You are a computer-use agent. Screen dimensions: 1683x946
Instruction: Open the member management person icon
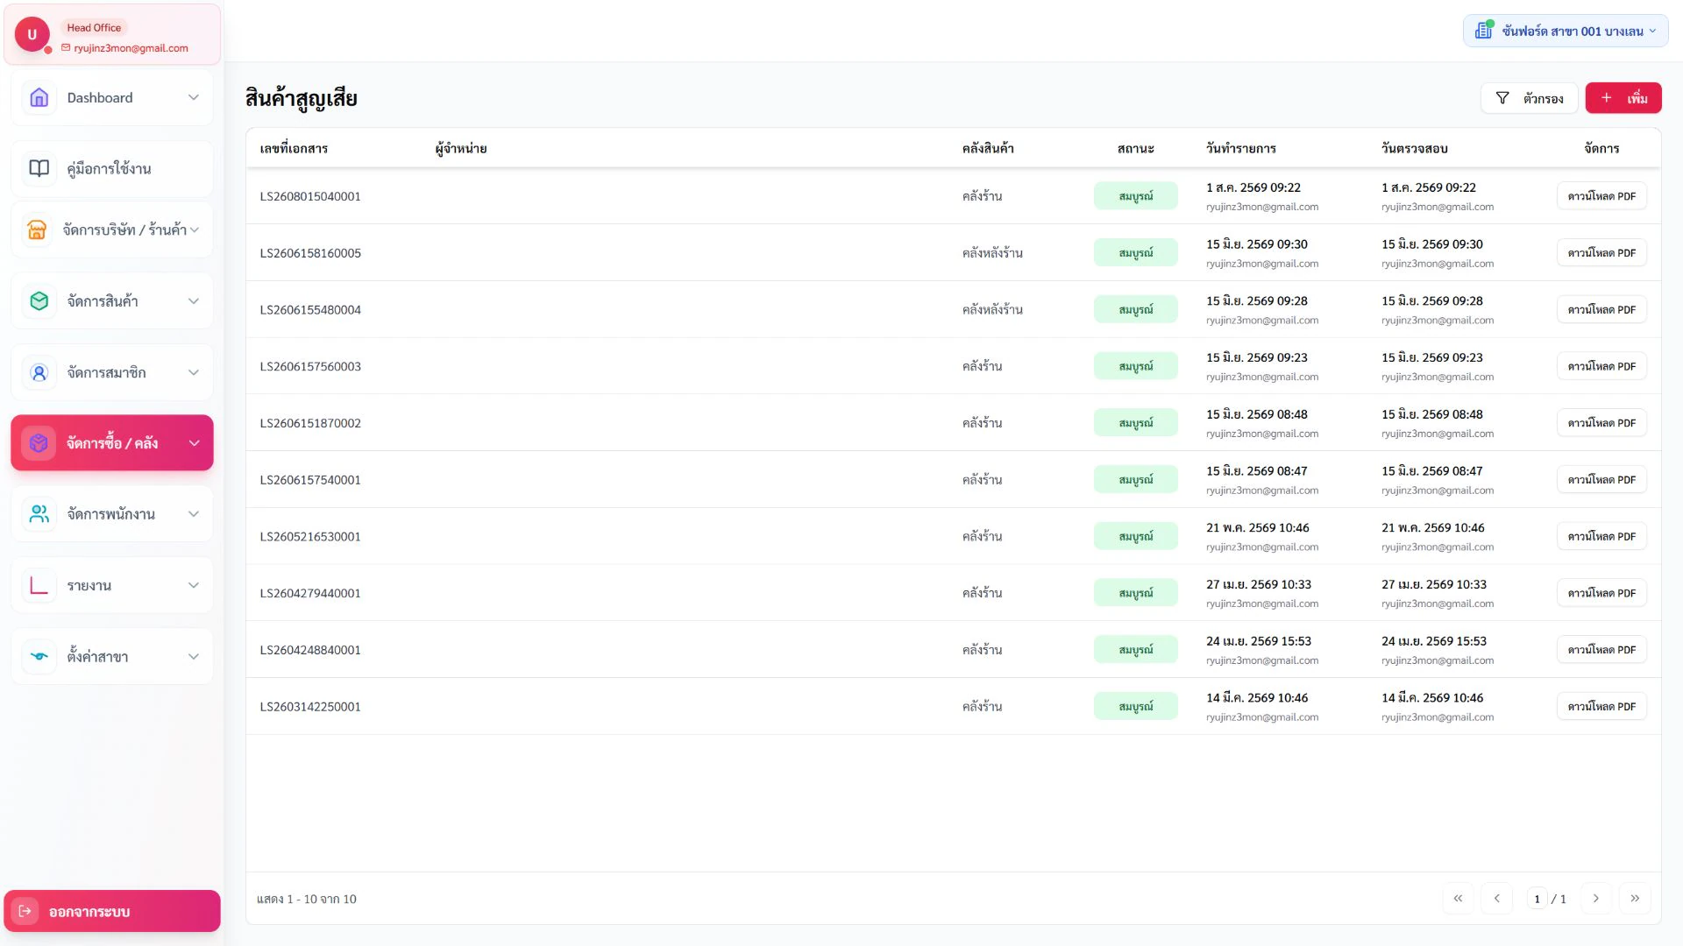pyautogui.click(x=39, y=372)
